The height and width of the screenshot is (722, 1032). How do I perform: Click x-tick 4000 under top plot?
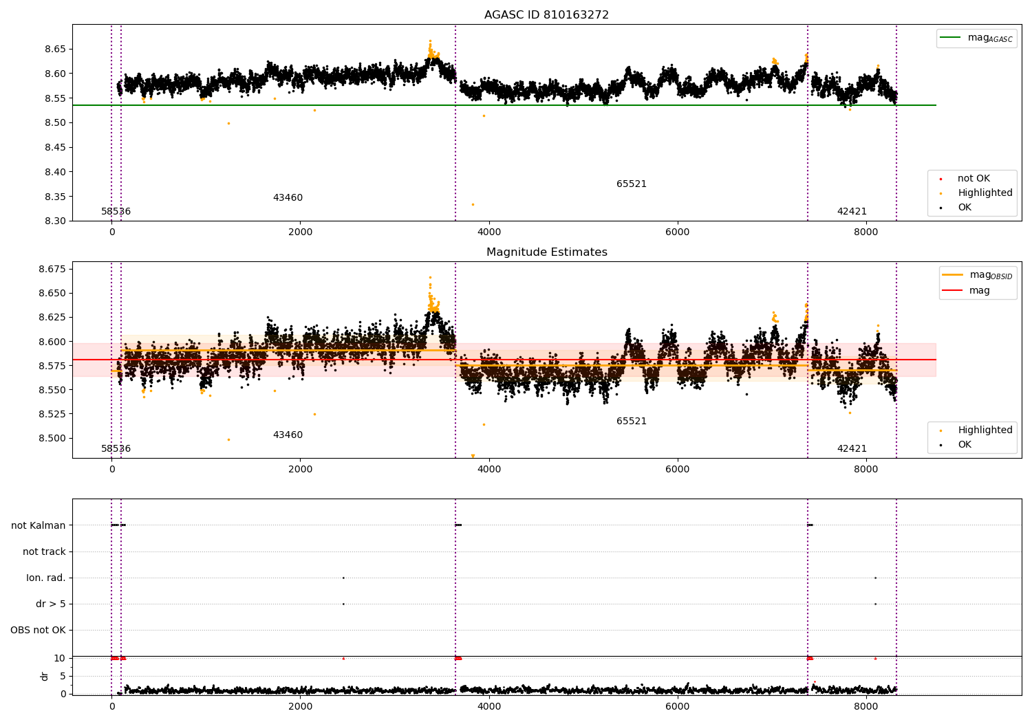(489, 232)
